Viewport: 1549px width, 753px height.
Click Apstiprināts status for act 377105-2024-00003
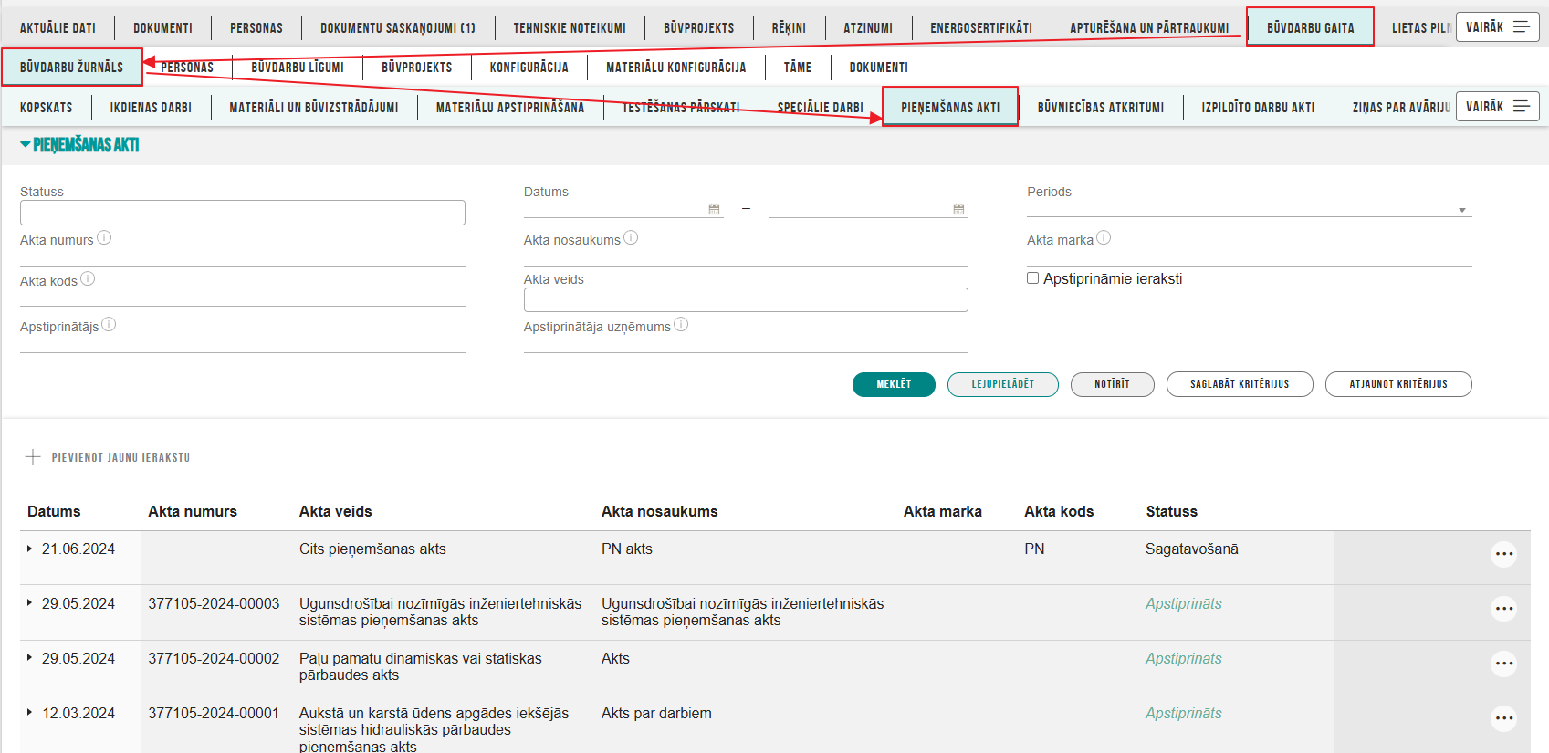(x=1184, y=603)
